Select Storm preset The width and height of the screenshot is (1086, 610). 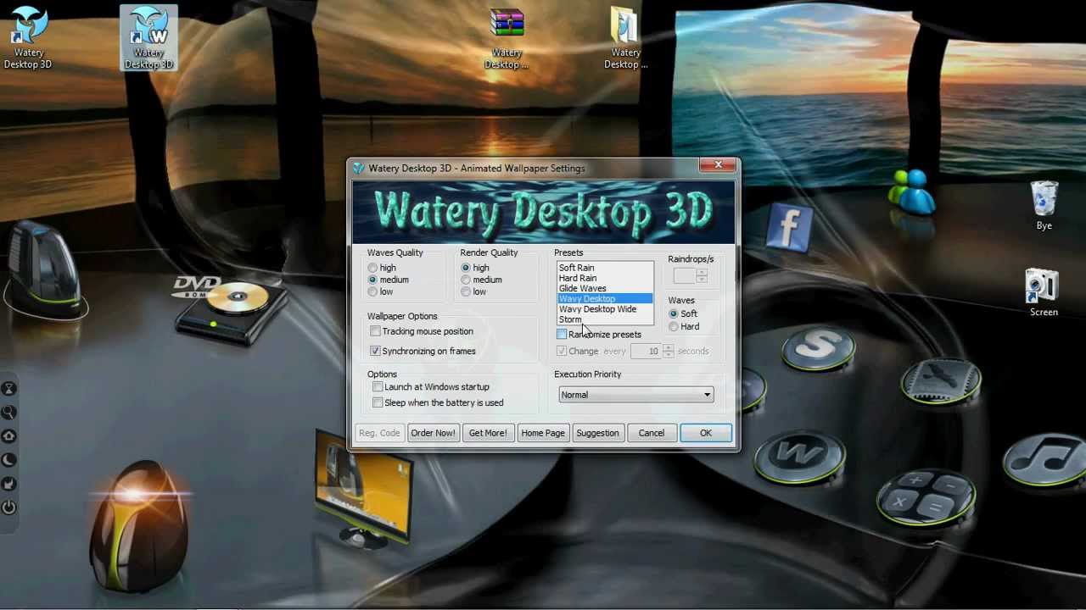(x=605, y=319)
